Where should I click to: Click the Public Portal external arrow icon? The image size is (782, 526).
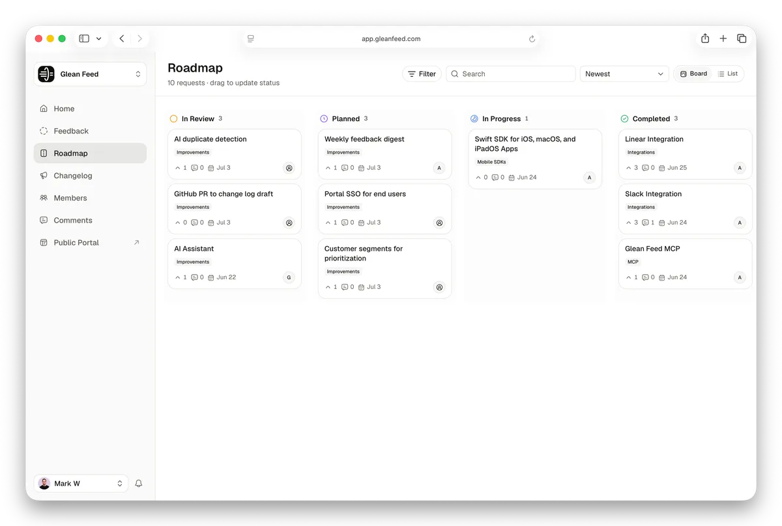(136, 242)
